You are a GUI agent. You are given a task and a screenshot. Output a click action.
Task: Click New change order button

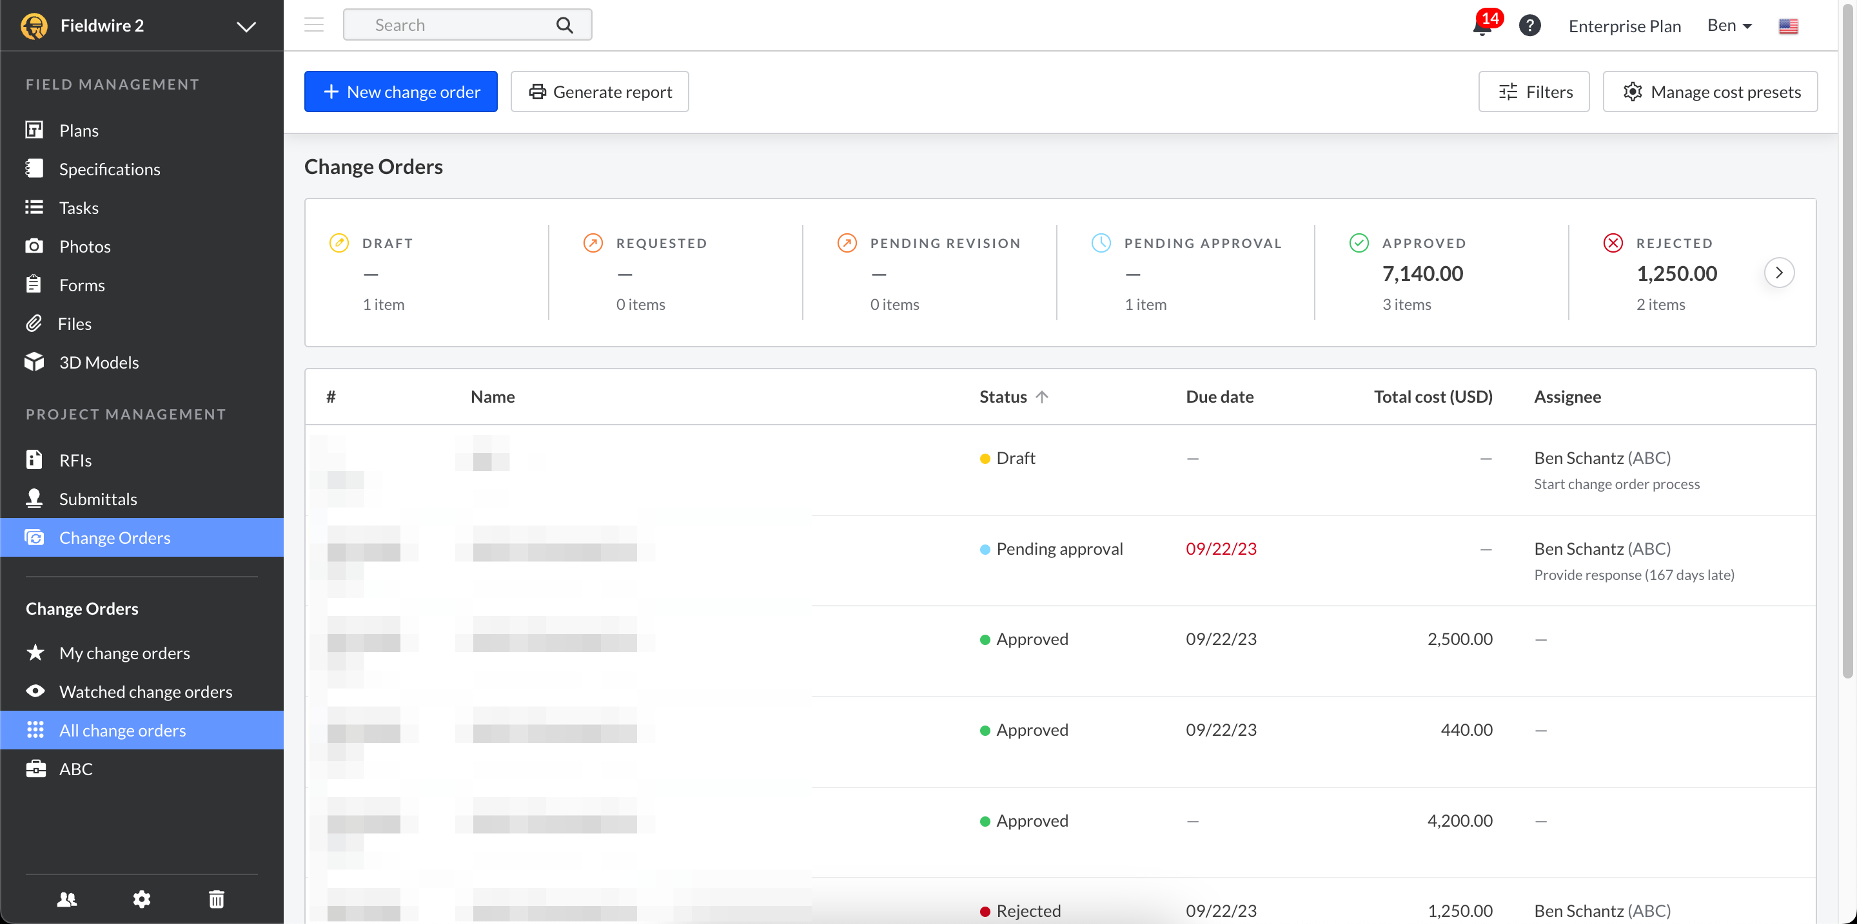point(400,91)
